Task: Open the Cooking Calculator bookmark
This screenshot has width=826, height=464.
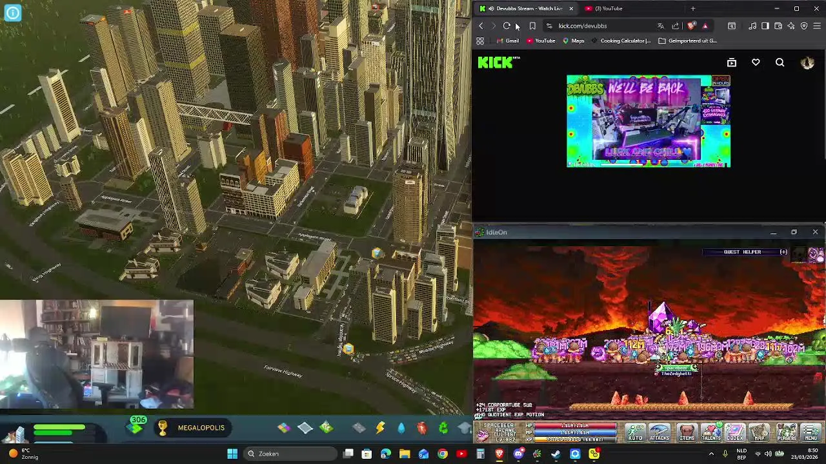Action: (x=621, y=41)
